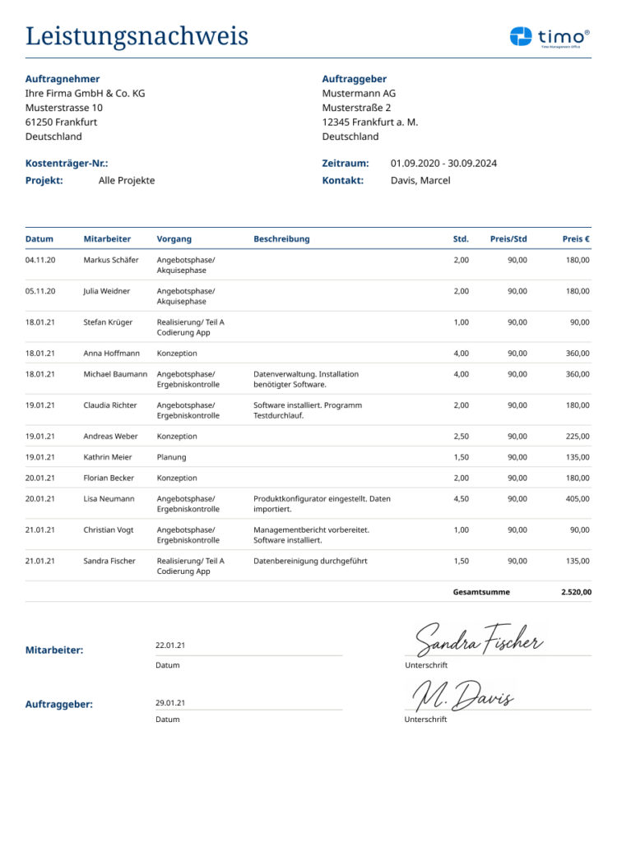The image size is (617, 842).
Task: Click the 'Mustermann AG' company name
Action: point(359,94)
